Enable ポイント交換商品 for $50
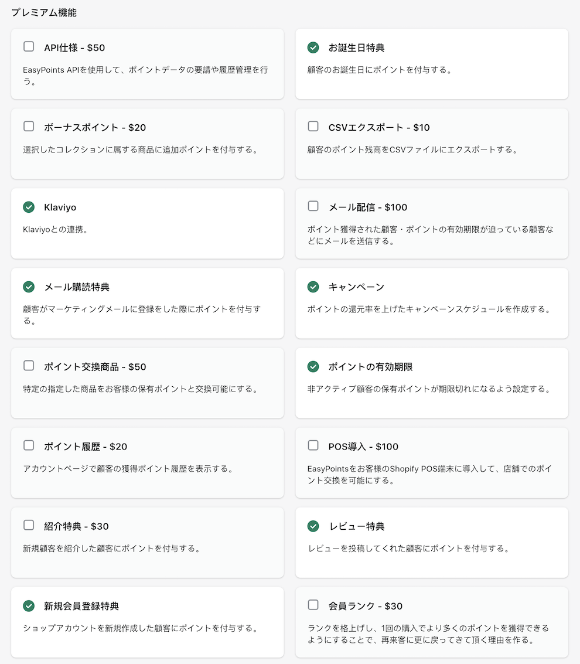This screenshot has width=580, height=664. [28, 366]
